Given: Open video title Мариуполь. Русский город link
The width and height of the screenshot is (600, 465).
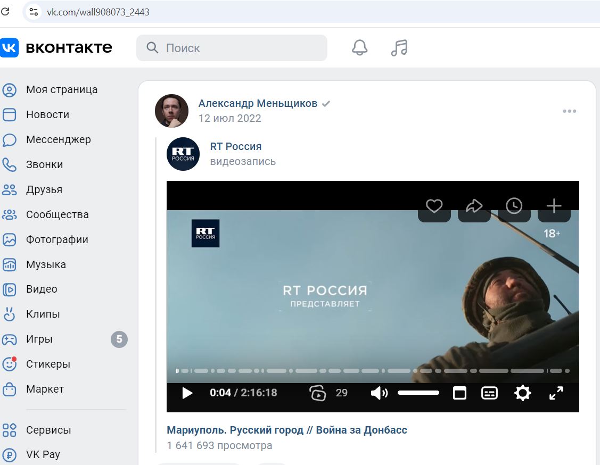Looking at the screenshot, I should tap(286, 430).
